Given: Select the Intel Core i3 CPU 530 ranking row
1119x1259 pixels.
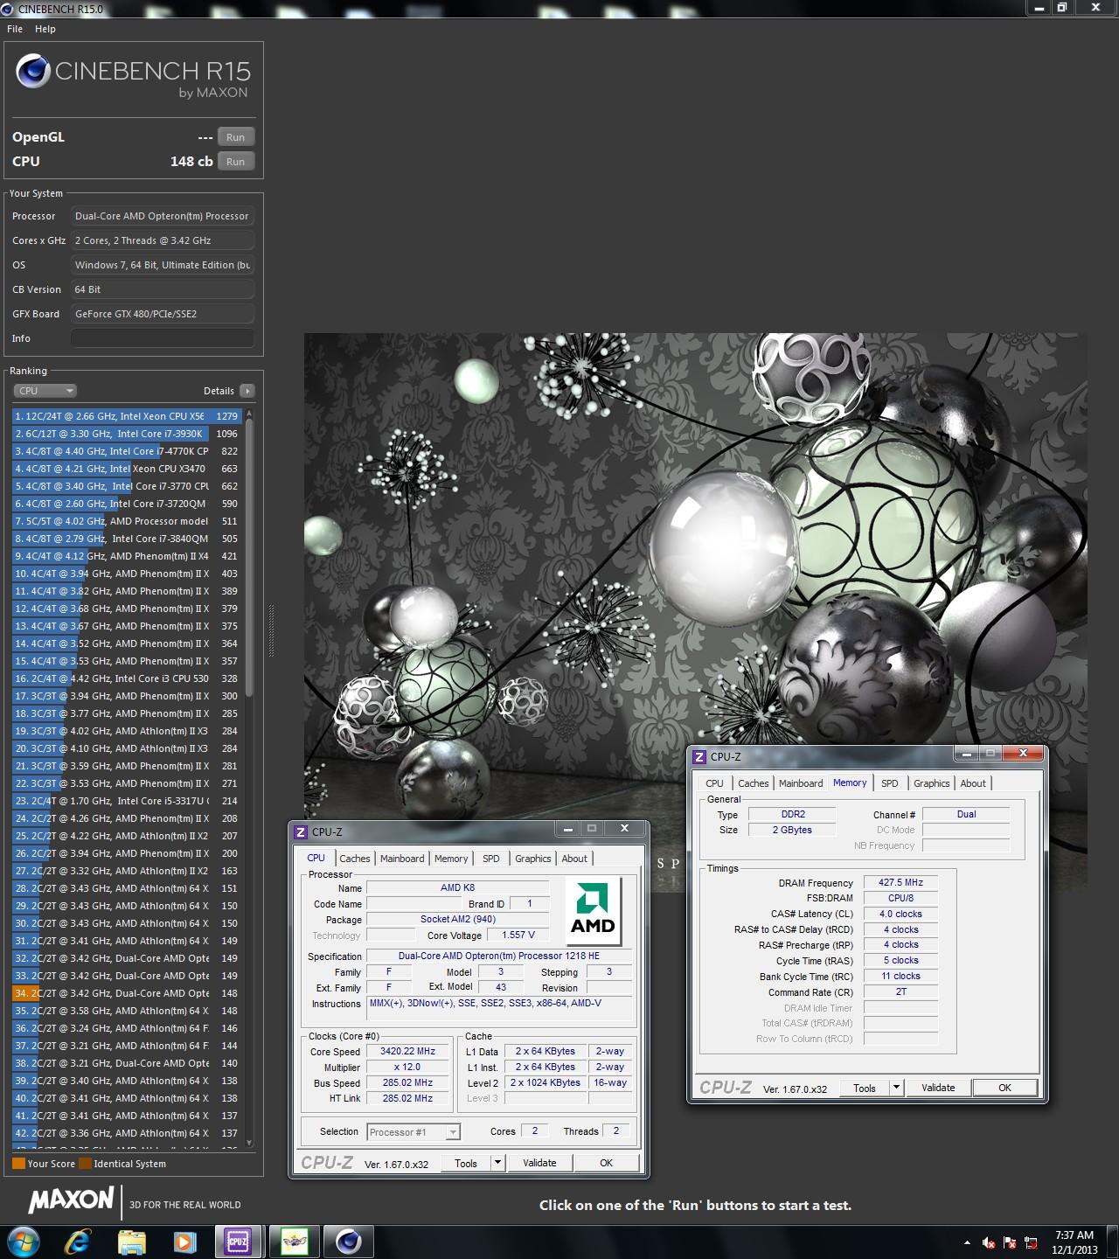Looking at the screenshot, I should (x=127, y=678).
